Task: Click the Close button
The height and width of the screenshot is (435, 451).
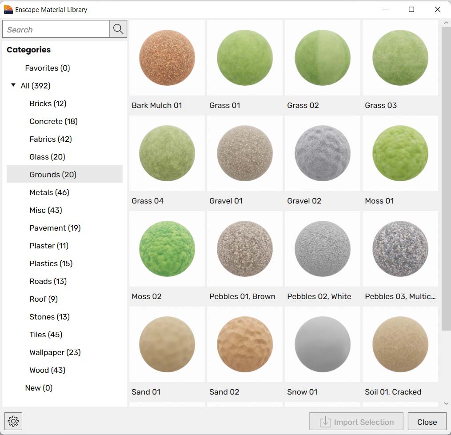Action: tap(427, 422)
